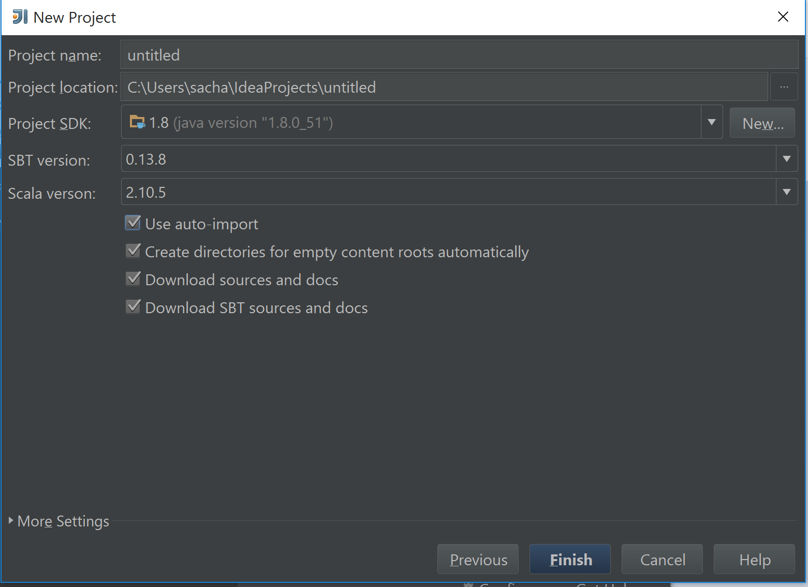The width and height of the screenshot is (808, 587).
Task: Open the Project SDK dropdown arrow
Action: point(712,122)
